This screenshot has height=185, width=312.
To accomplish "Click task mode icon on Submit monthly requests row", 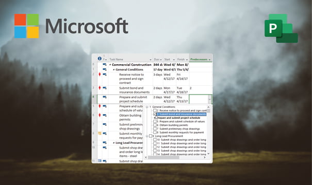I will [x=105, y=134].
